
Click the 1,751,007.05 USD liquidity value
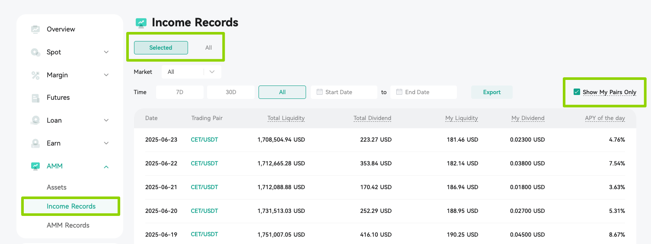coord(281,234)
